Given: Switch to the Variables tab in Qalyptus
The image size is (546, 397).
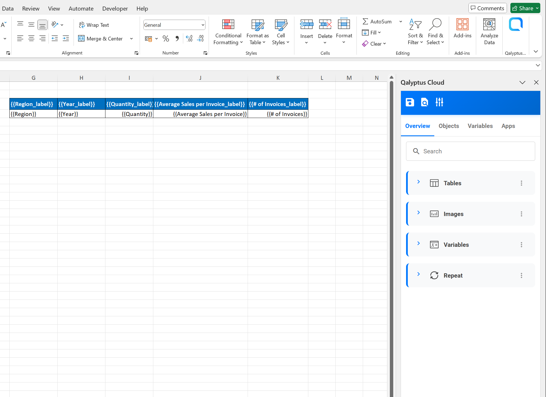Looking at the screenshot, I should 480,126.
